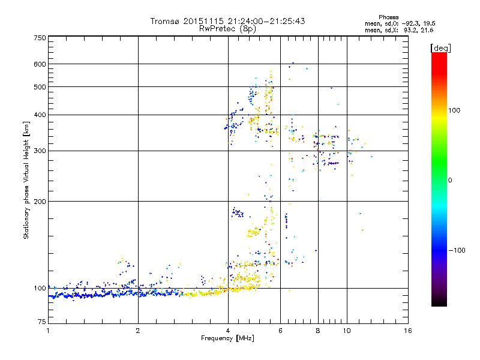Screen dimensions: 480x360
Task: Click x-axis label '10'
Action: tap(347, 331)
